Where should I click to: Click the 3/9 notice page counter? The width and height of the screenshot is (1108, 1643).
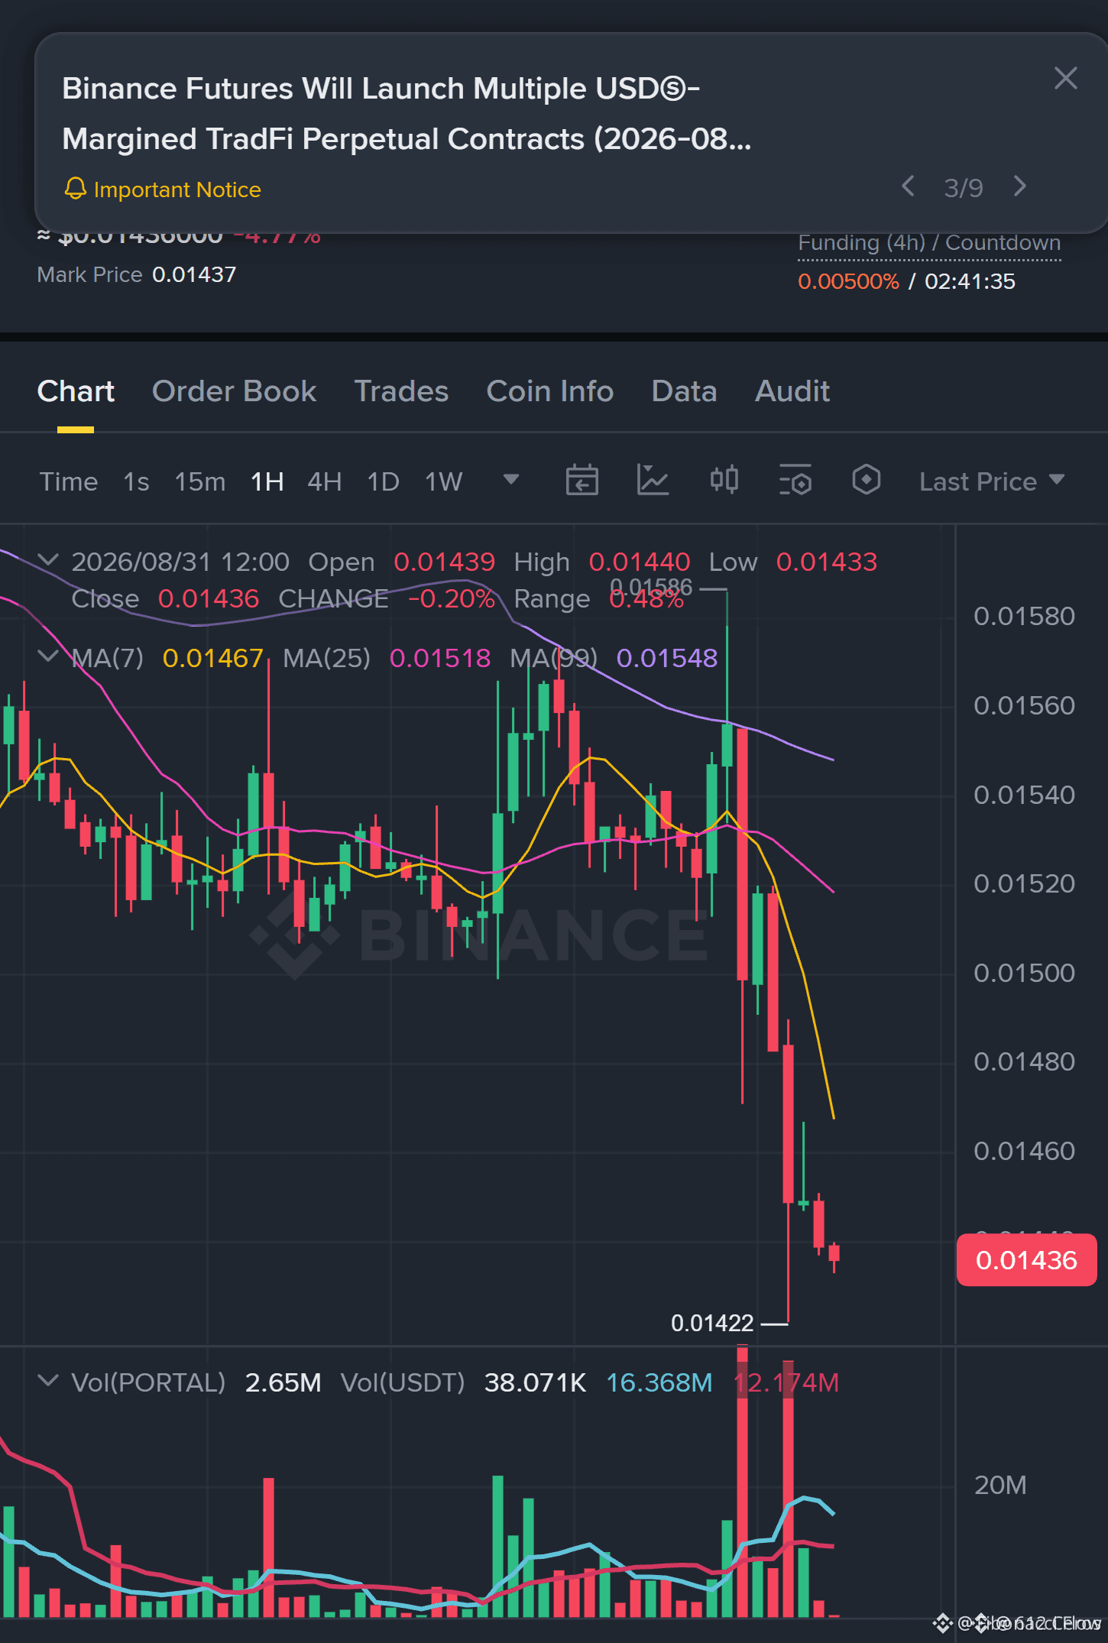click(x=964, y=188)
